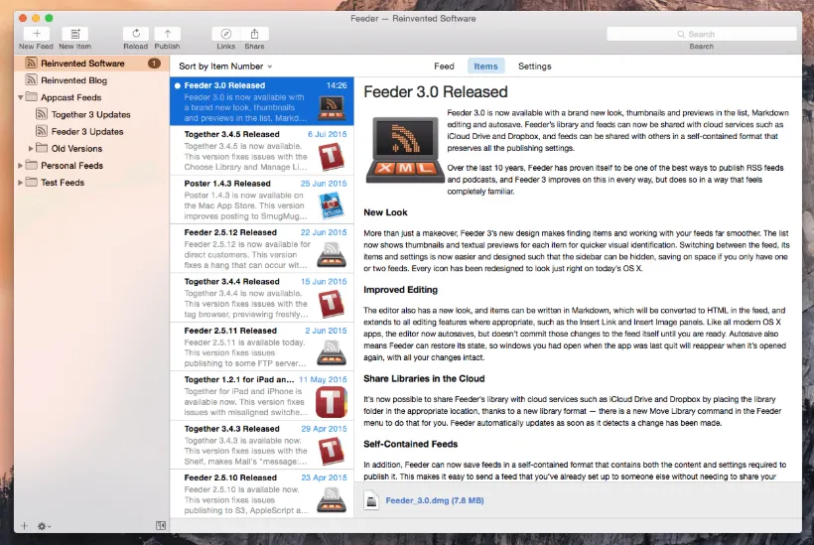The height and width of the screenshot is (545, 814).
Task: Click the Test Feeds folder icon
Action: (31, 183)
